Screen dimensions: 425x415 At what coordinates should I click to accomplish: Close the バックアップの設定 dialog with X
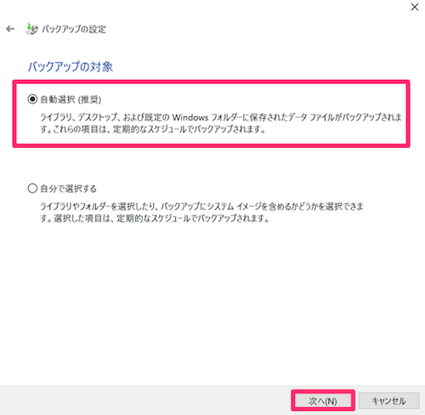click(x=415, y=7)
